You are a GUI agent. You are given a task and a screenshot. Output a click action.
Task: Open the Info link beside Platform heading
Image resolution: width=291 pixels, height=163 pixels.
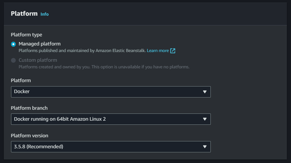click(45, 14)
